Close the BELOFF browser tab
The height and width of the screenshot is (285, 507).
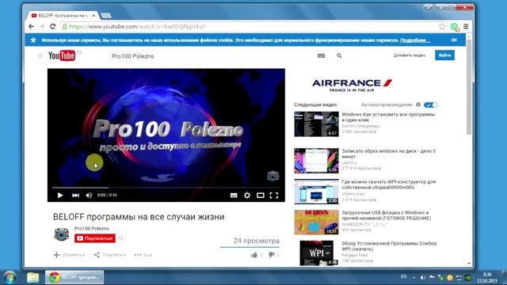pyautogui.click(x=94, y=15)
